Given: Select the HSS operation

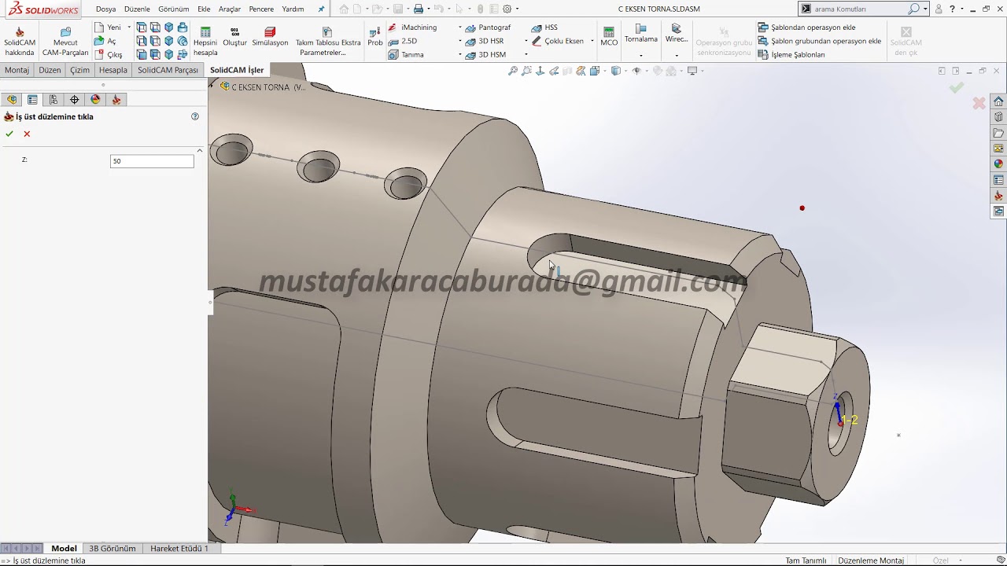Looking at the screenshot, I should [544, 28].
